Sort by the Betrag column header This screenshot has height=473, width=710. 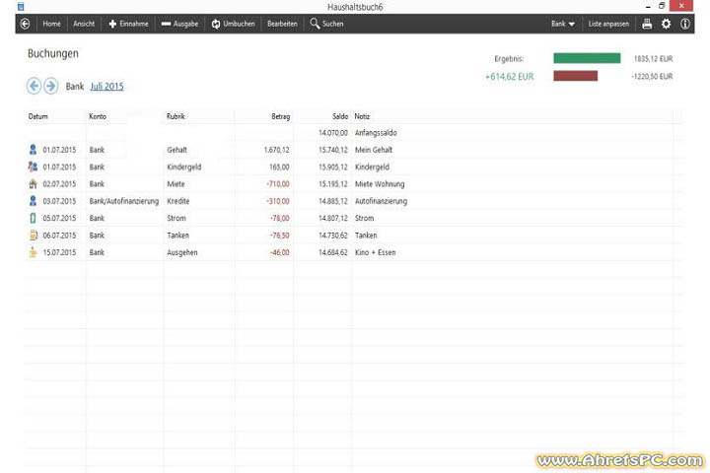(280, 116)
